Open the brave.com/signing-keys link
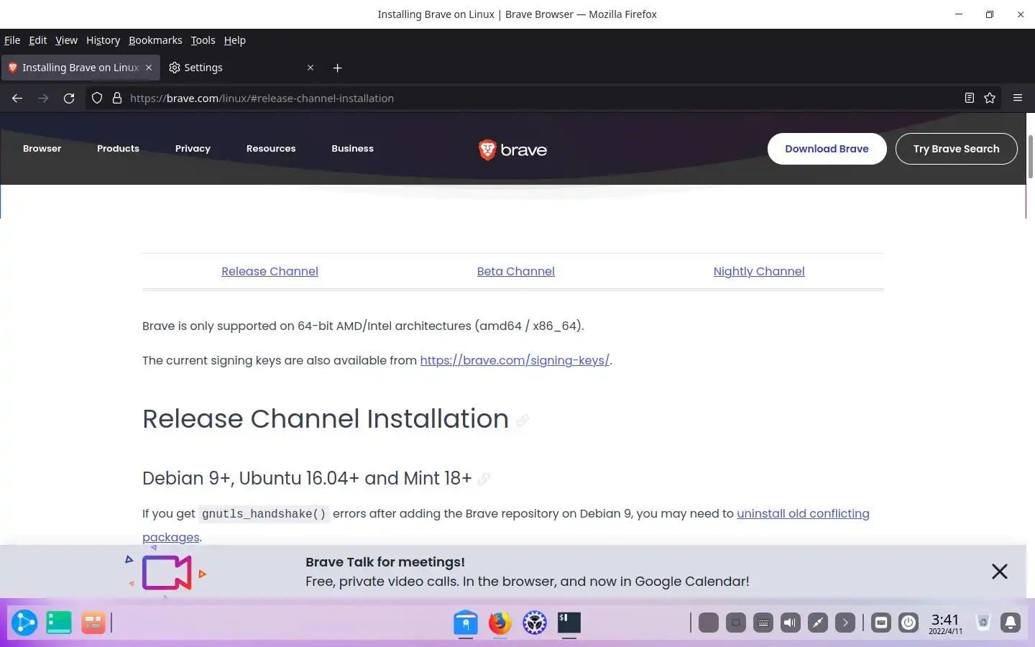 [515, 361]
